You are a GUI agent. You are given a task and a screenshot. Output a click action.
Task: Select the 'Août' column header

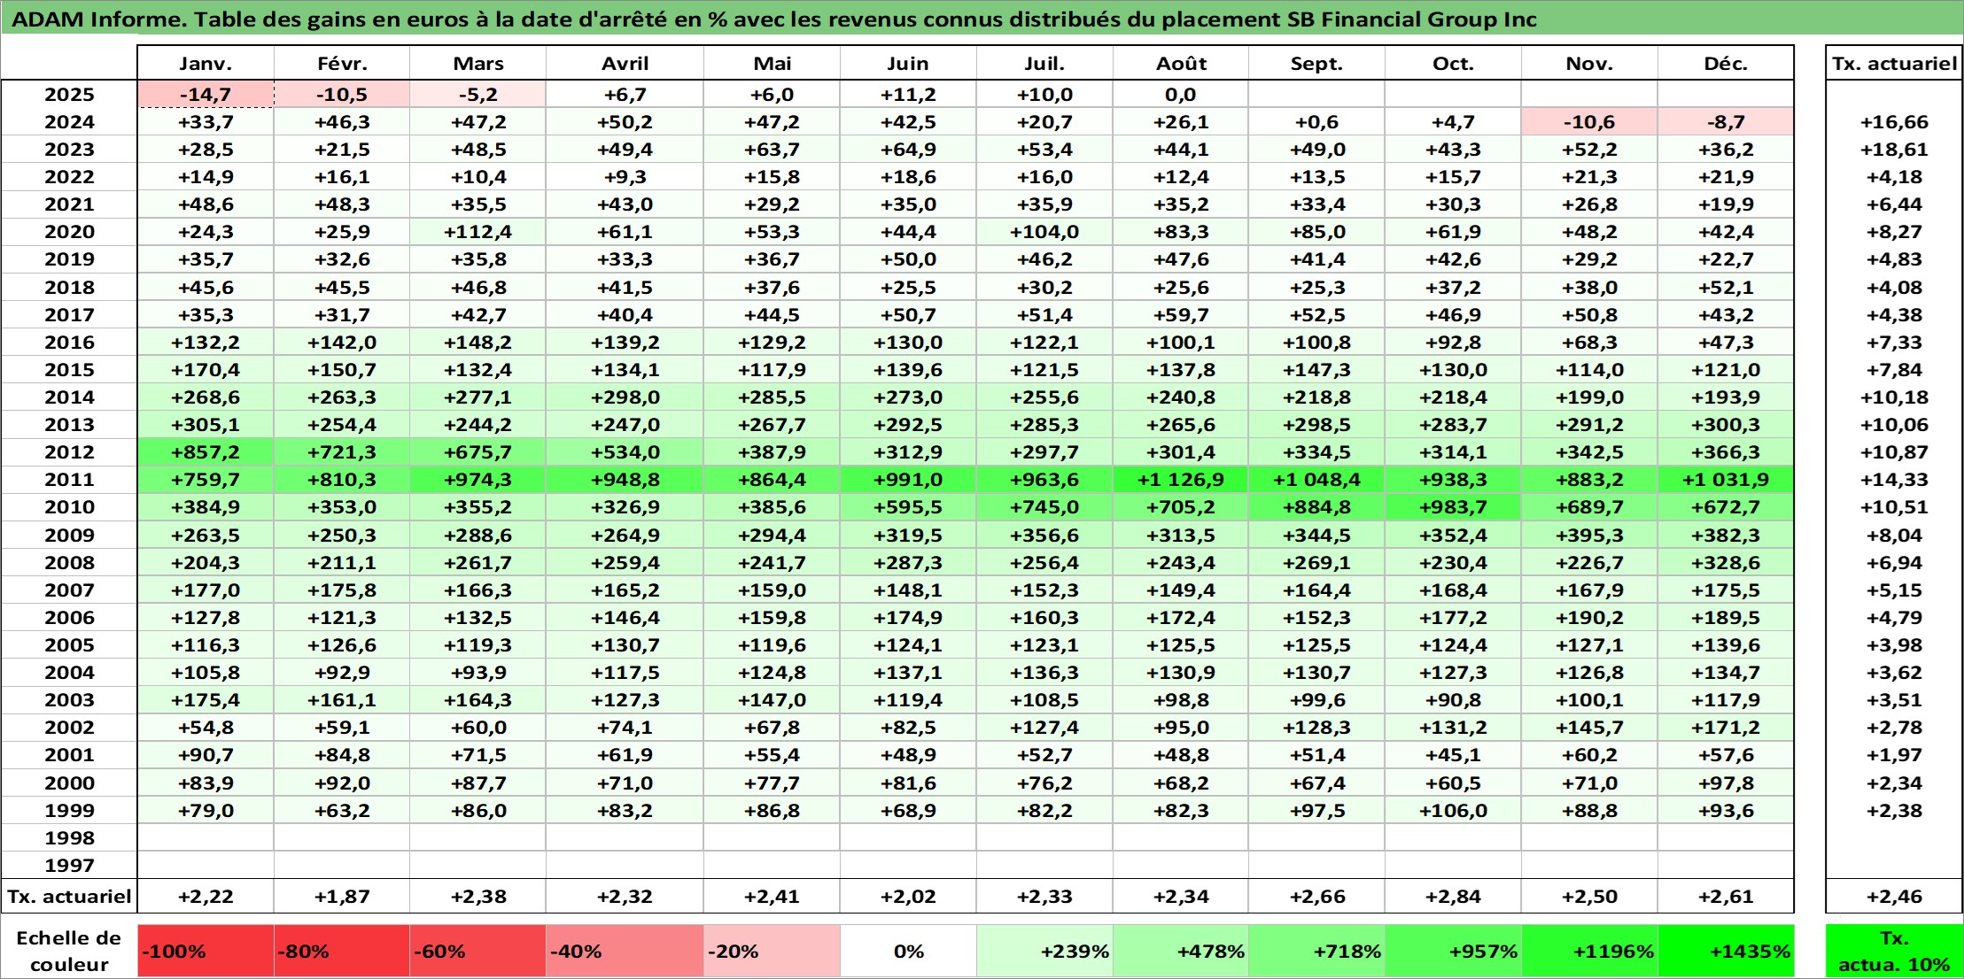1181,64
